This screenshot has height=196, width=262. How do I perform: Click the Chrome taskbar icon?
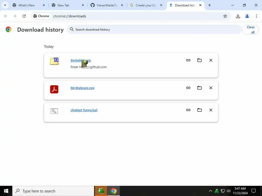(113, 191)
